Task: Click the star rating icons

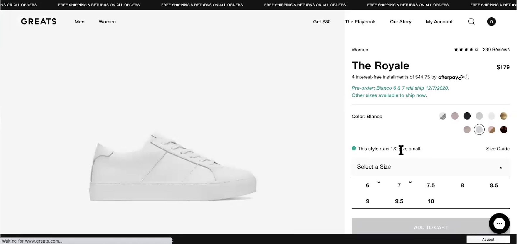Action: 466,49
